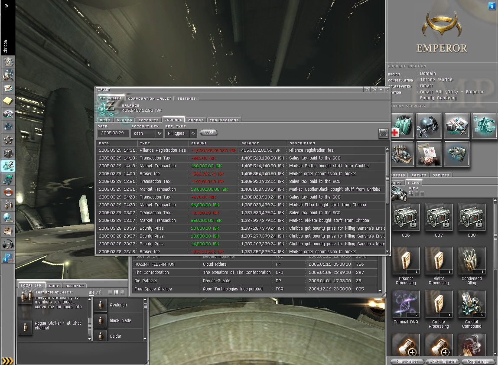This screenshot has height=365, width=498.
Task: Click the orange lifebuoy Help icon
Action: click(8, 192)
